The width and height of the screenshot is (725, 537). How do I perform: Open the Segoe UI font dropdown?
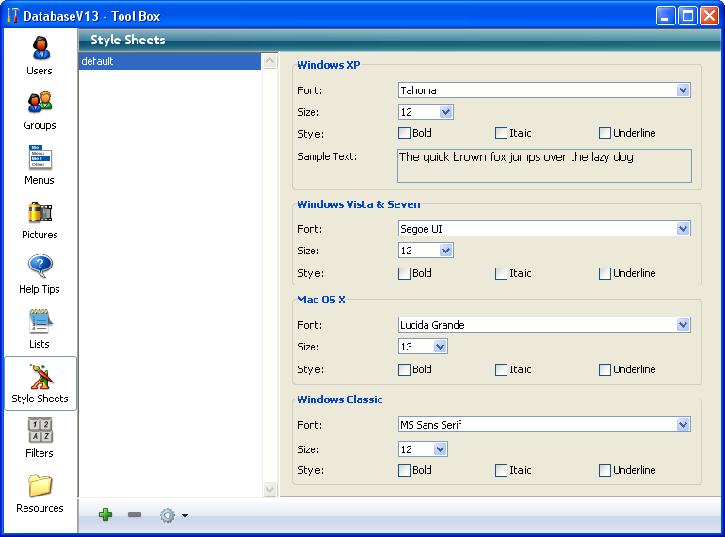pyautogui.click(x=683, y=229)
